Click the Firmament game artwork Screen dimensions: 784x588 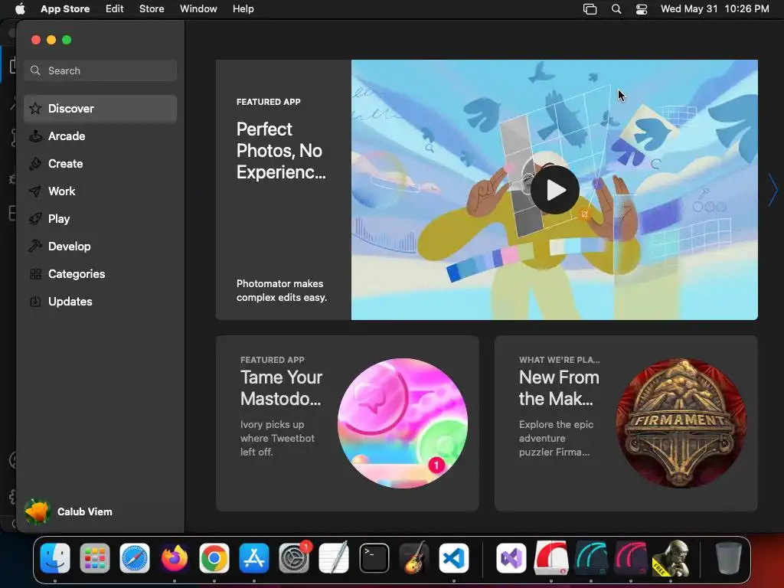(681, 423)
